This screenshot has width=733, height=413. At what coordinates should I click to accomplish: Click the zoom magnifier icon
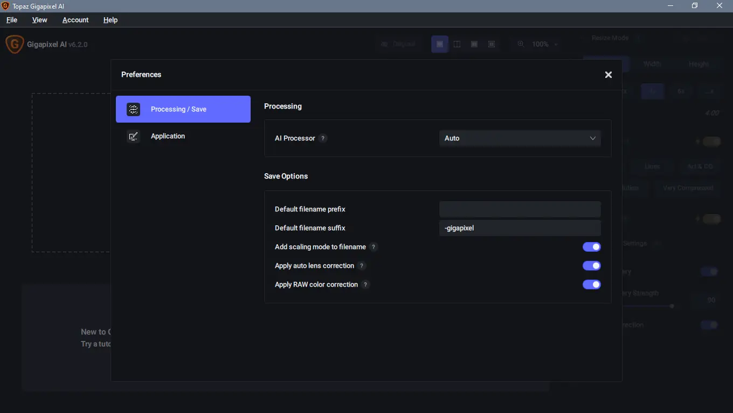[521, 44]
